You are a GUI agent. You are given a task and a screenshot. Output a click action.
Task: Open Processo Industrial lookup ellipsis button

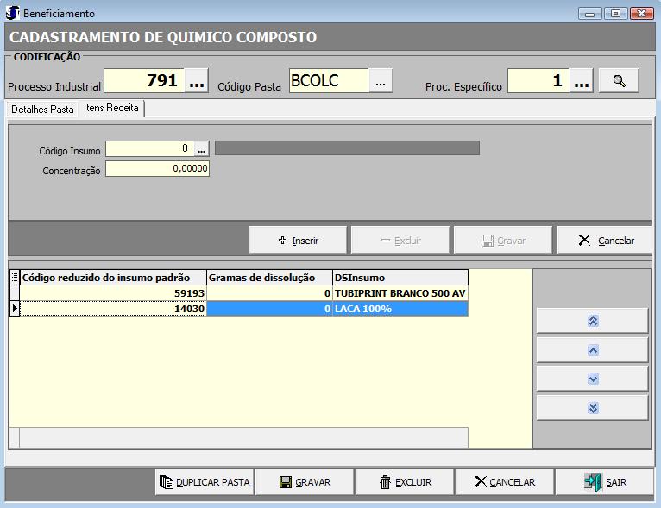[x=197, y=81]
